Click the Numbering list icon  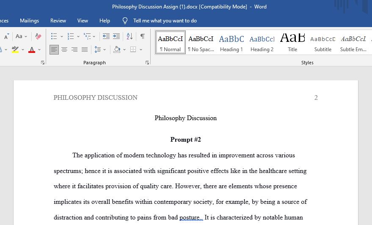[x=70, y=36]
